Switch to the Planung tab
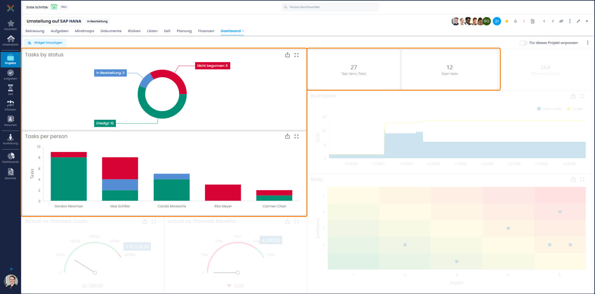Viewport: 595px width, 294px height. point(184,31)
